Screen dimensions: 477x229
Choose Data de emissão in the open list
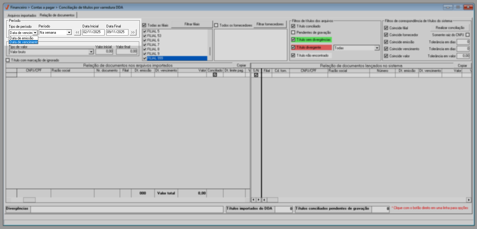[24, 38]
